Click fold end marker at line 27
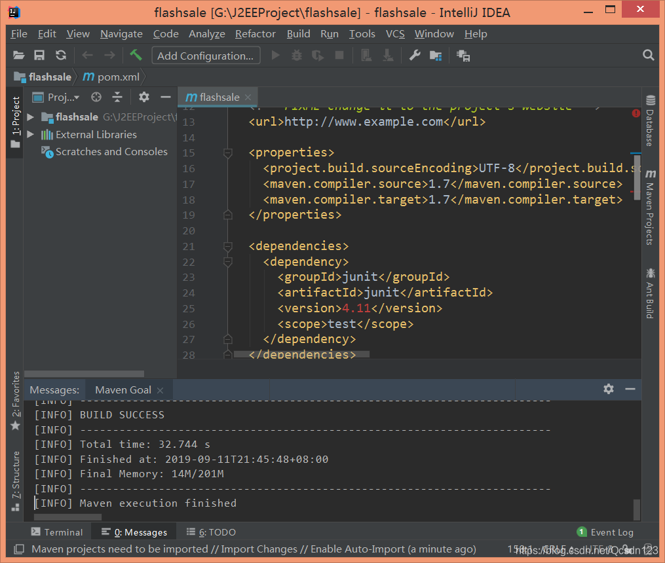 (228, 339)
